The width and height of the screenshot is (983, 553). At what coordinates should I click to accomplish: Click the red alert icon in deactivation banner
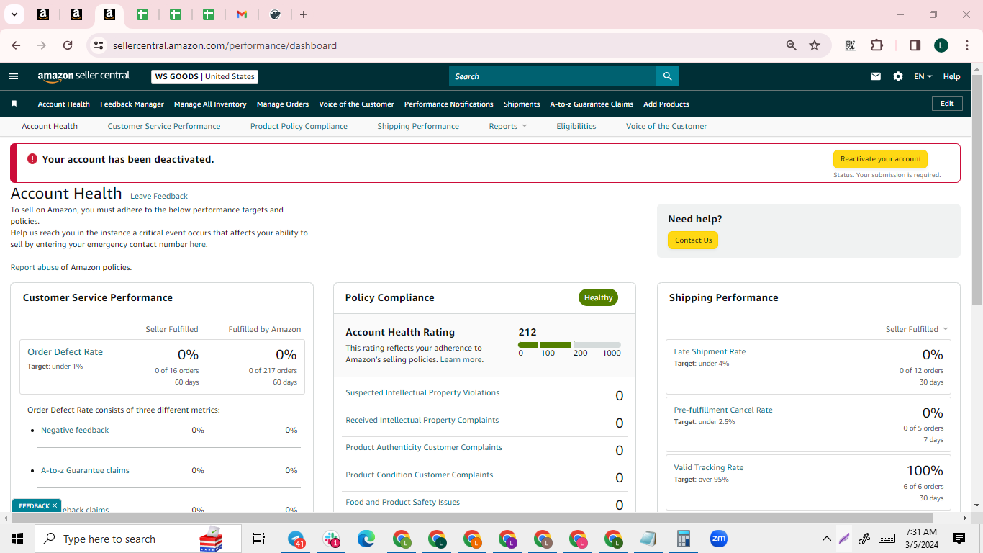32,159
